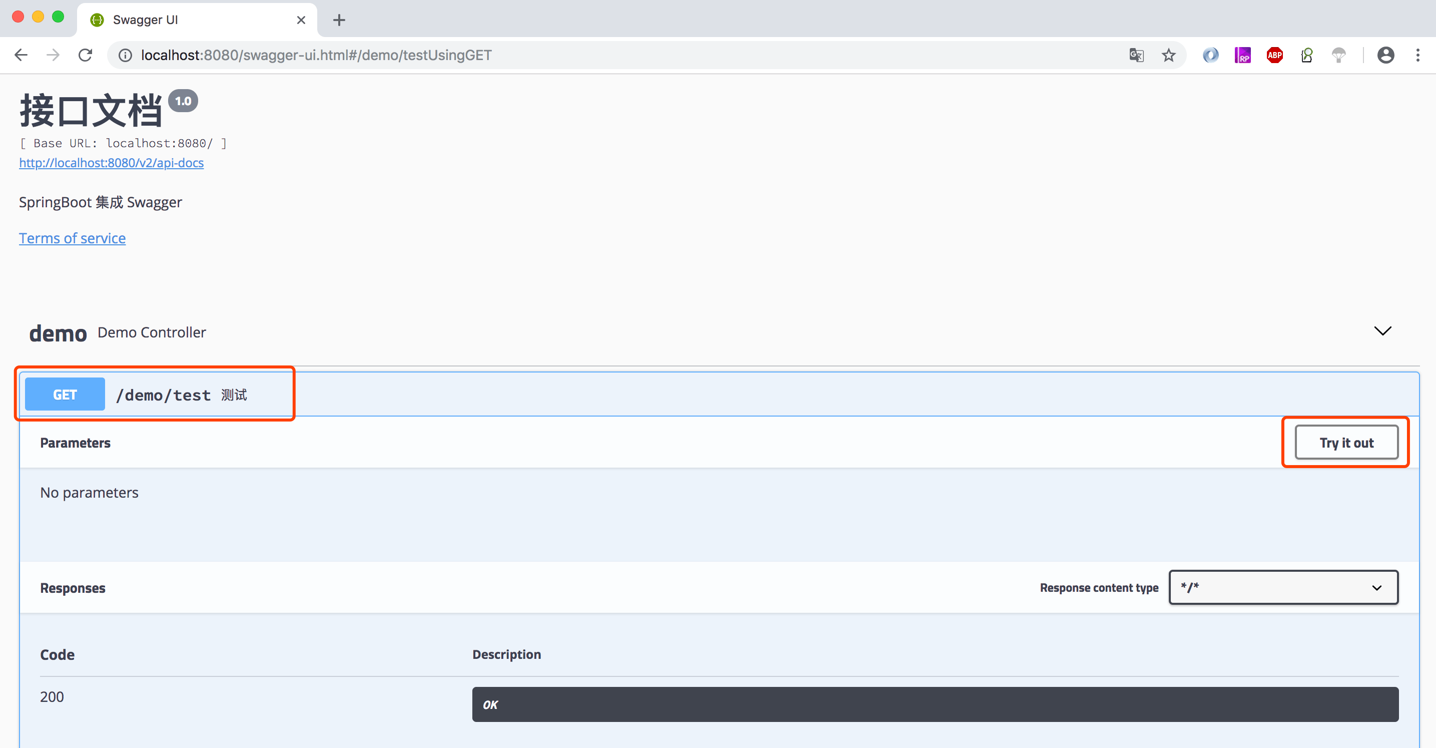The width and height of the screenshot is (1436, 748).
Task: Close the Swagger UI tab
Action: (301, 20)
